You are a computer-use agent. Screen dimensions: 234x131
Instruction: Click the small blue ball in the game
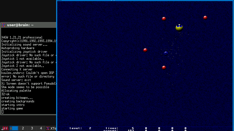coord(165,53)
